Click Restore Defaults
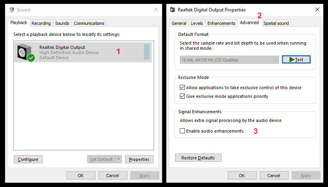 point(198,158)
